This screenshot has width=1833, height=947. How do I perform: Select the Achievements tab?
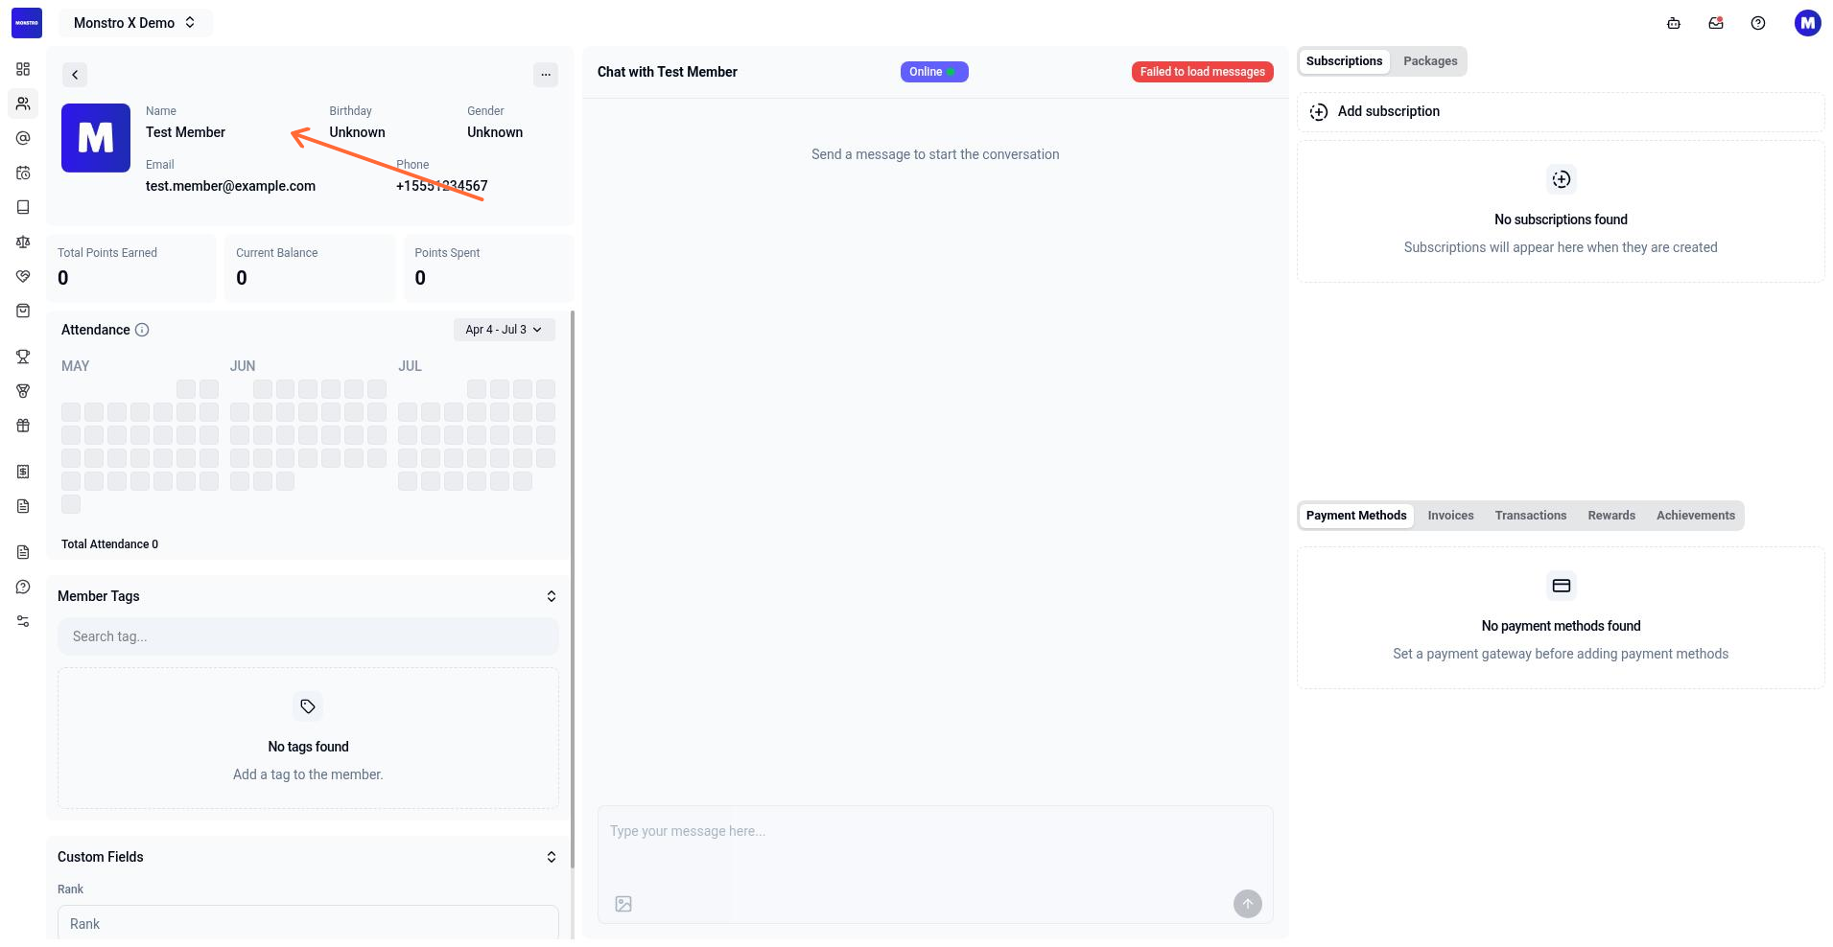1696,516
